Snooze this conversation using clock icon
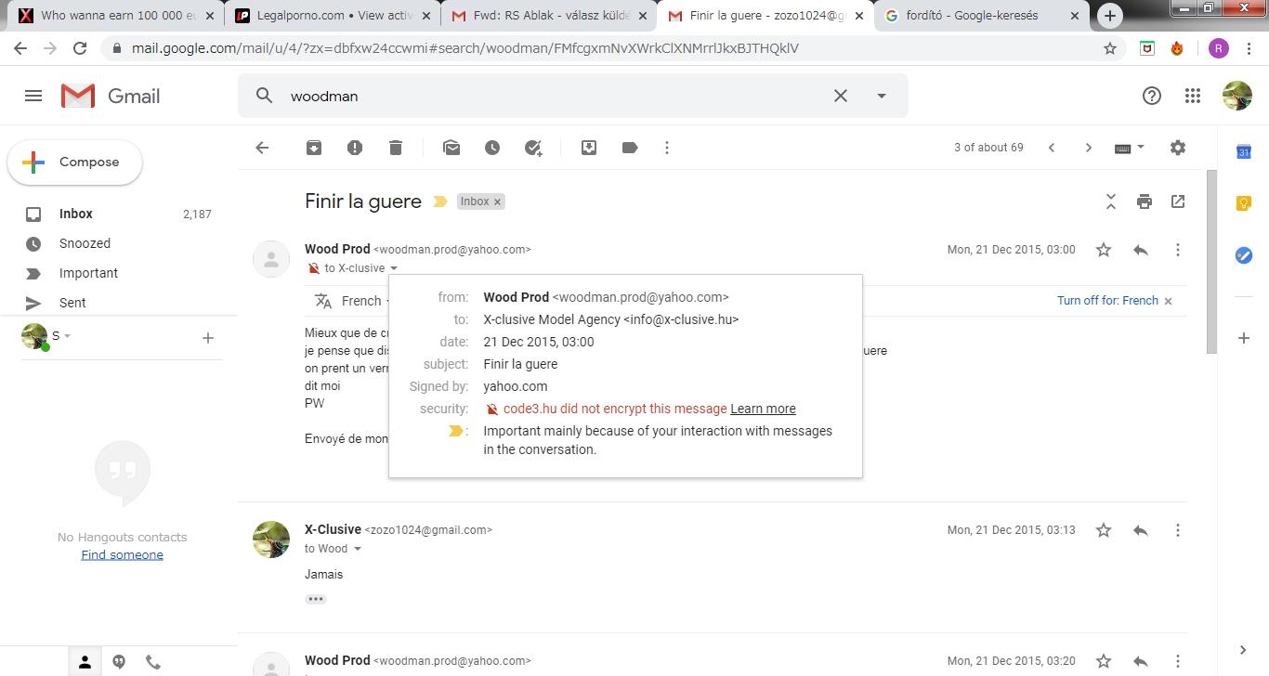1269x676 pixels. tap(492, 148)
